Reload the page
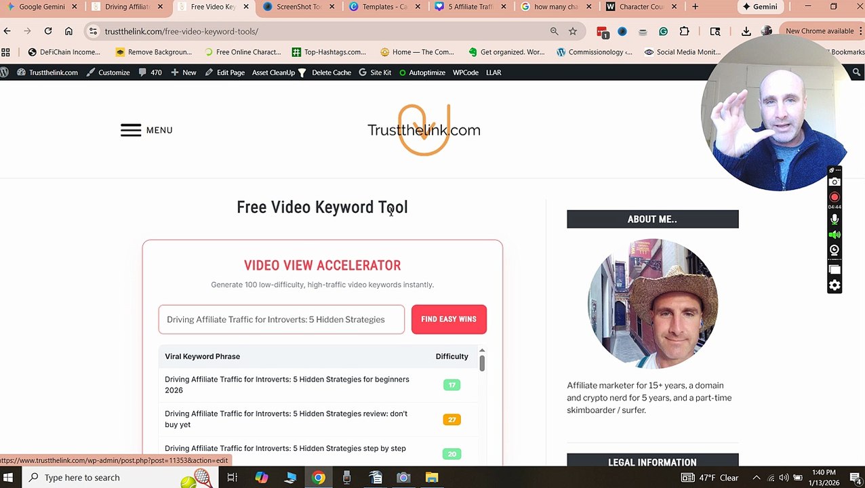Viewport: 865px width, 488px height. point(48,31)
